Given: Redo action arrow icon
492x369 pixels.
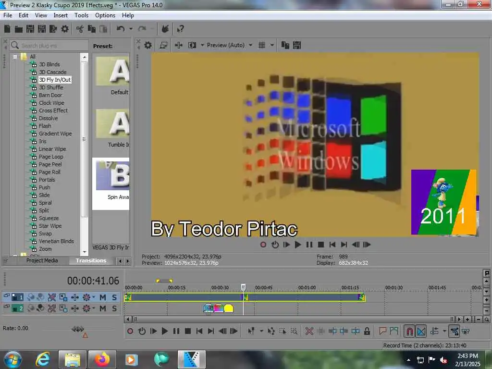Looking at the screenshot, I should 142,29.
